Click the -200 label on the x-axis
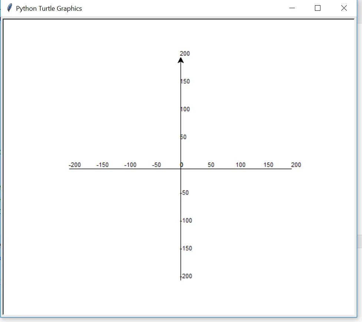The height and width of the screenshot is (322, 362). coord(75,165)
